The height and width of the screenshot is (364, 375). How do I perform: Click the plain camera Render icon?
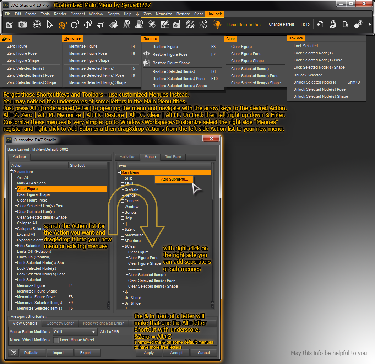point(23,25)
